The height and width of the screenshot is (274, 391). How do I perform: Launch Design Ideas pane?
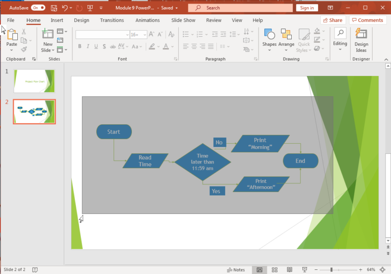click(x=361, y=40)
